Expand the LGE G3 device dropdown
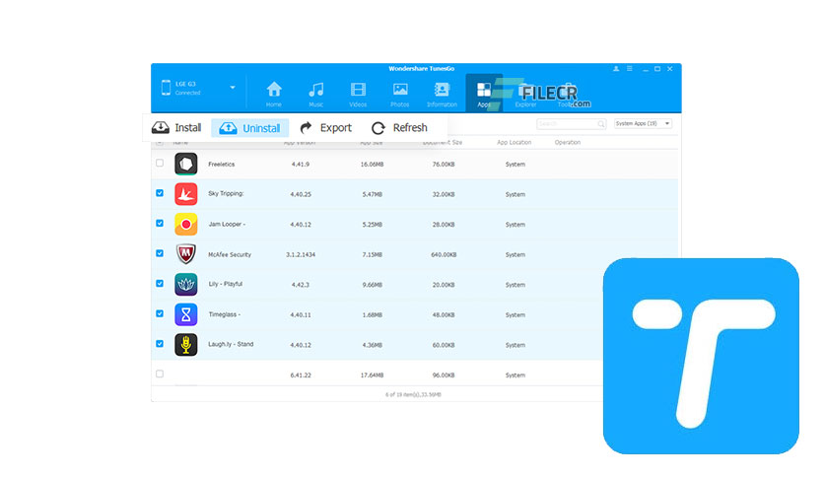 [233, 88]
